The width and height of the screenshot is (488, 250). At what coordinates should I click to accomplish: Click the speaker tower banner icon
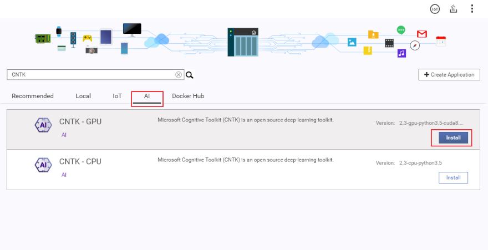(73, 40)
